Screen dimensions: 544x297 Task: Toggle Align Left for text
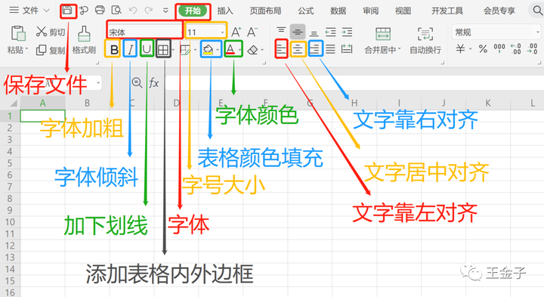coord(281,49)
